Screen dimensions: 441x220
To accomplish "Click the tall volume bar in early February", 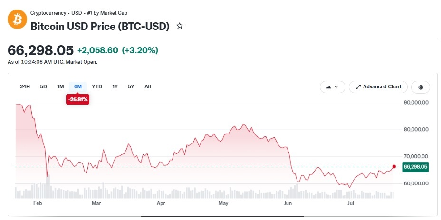I will (x=48, y=187).
